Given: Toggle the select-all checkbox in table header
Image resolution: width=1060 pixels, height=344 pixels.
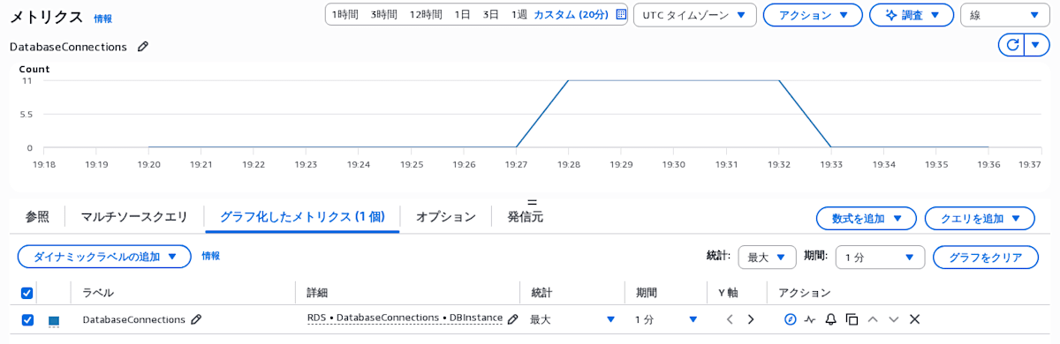Looking at the screenshot, I should tap(27, 293).
